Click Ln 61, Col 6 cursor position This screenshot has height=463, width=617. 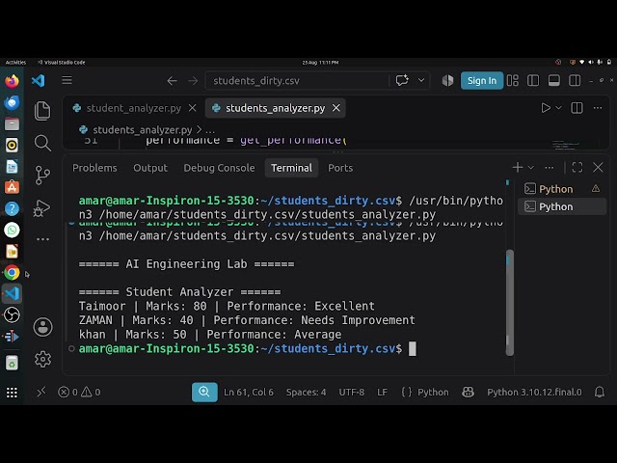click(x=249, y=393)
